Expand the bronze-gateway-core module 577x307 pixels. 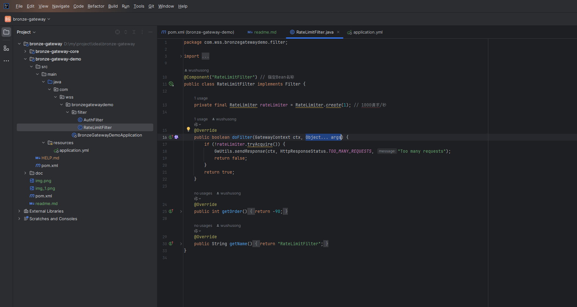25,51
